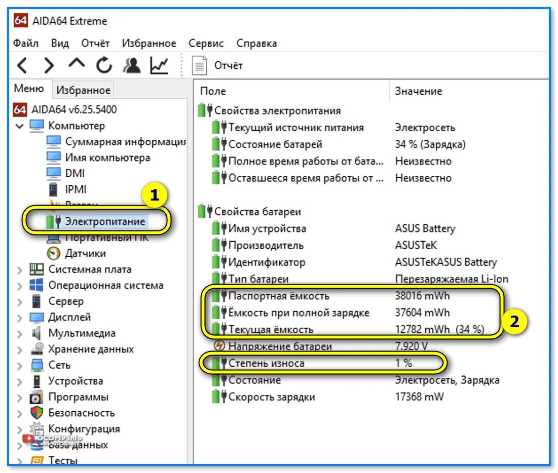This screenshot has width=558, height=473.
Task: Open the Справка menu
Action: 256,44
